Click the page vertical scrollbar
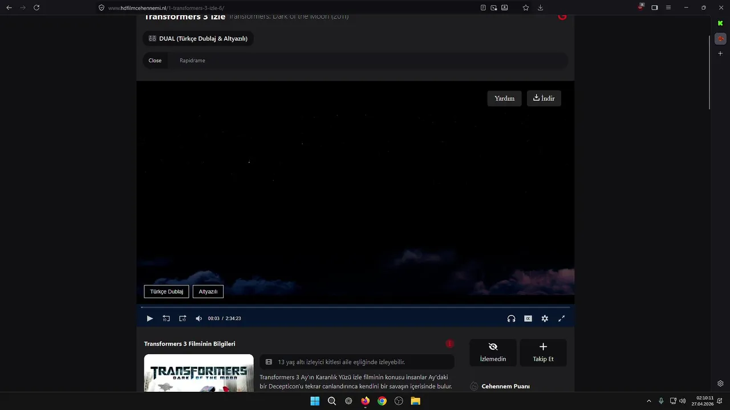 click(709, 72)
